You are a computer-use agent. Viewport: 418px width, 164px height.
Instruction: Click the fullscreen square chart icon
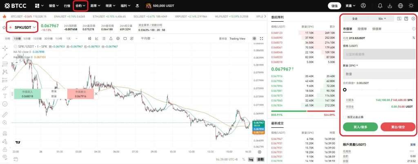coord(125,39)
